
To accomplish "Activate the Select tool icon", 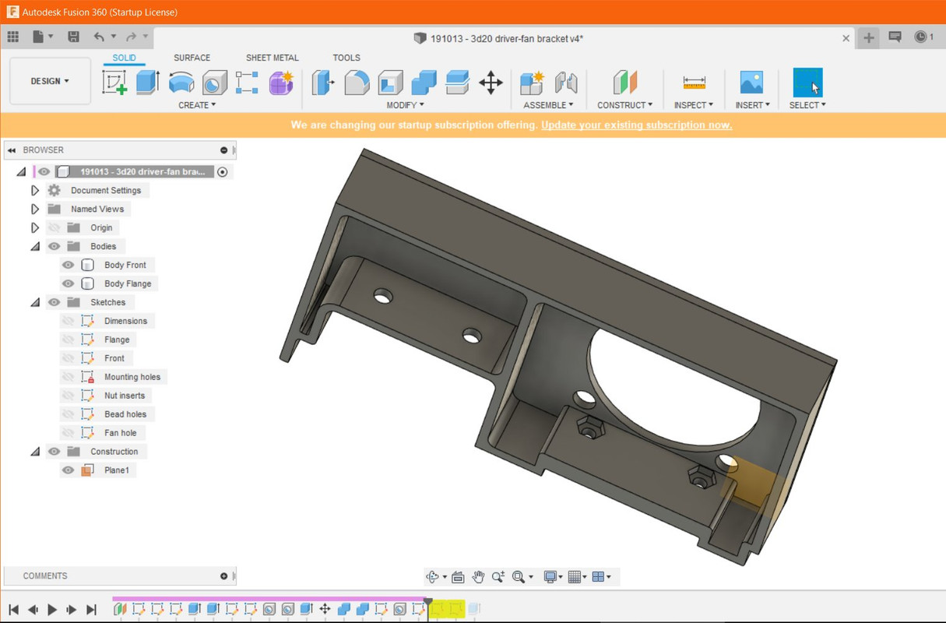I will [807, 83].
